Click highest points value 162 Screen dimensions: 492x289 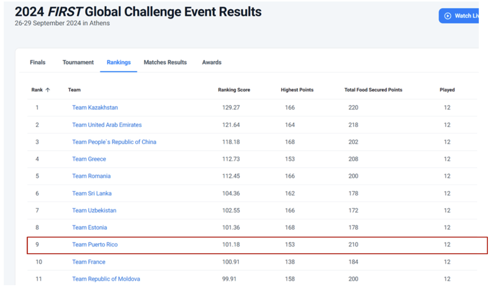[290, 193]
